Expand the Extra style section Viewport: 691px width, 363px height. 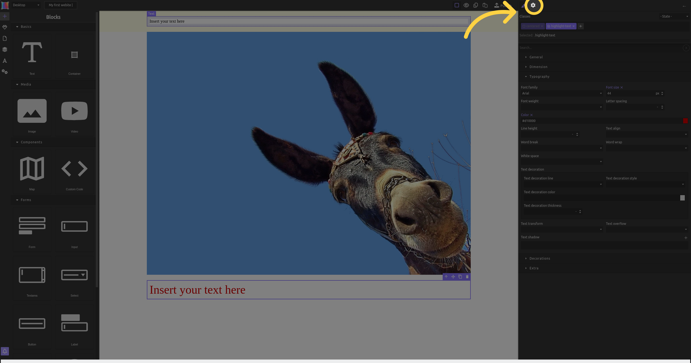(x=604, y=268)
